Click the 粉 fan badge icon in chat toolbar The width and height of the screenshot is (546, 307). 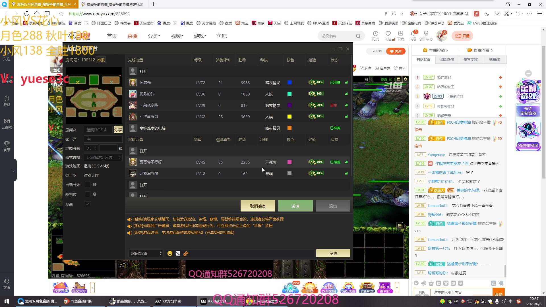pyautogui.click(x=439, y=283)
